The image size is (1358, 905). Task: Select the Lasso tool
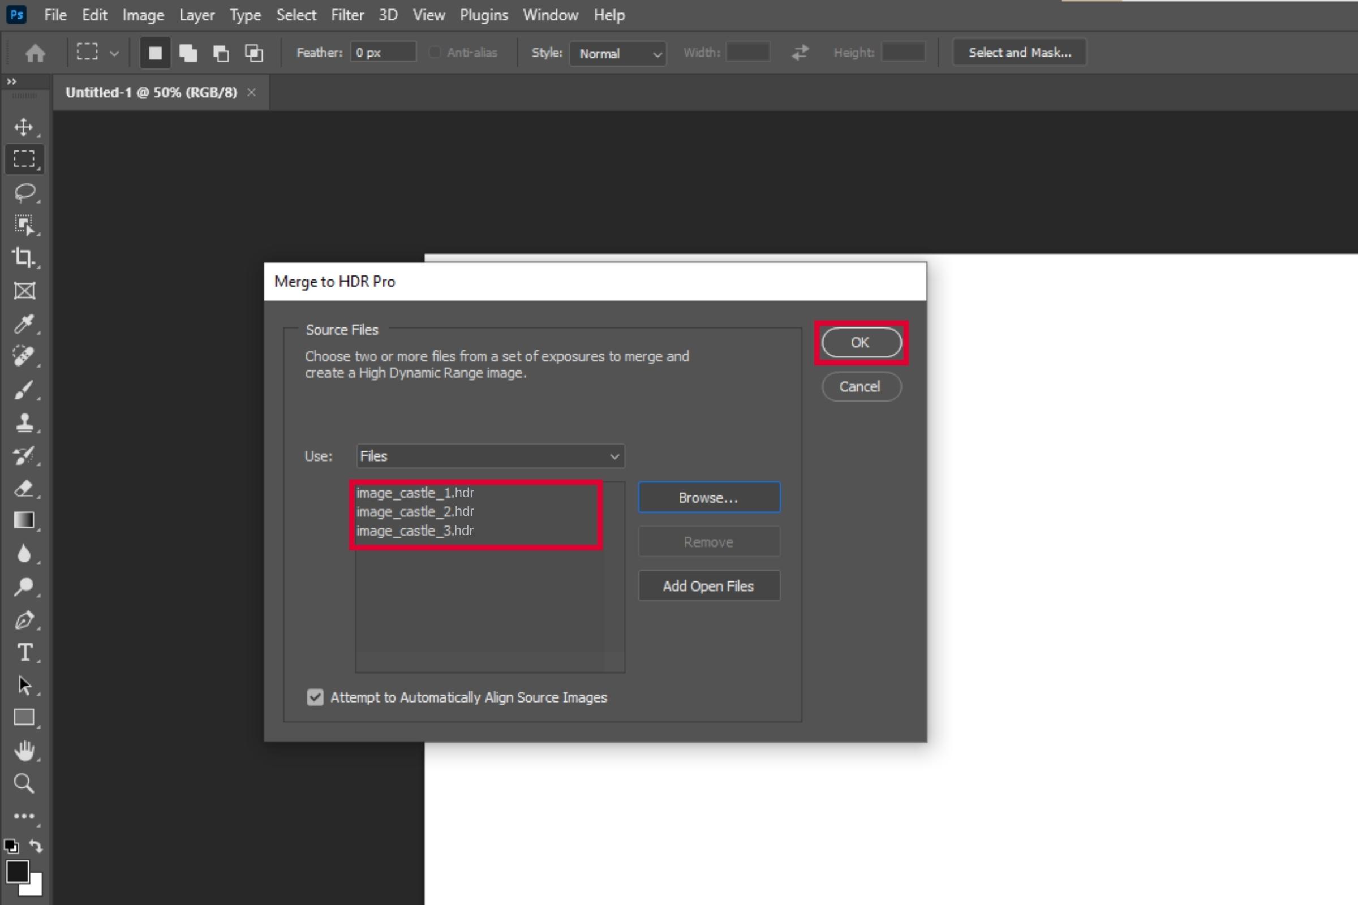pyautogui.click(x=24, y=192)
